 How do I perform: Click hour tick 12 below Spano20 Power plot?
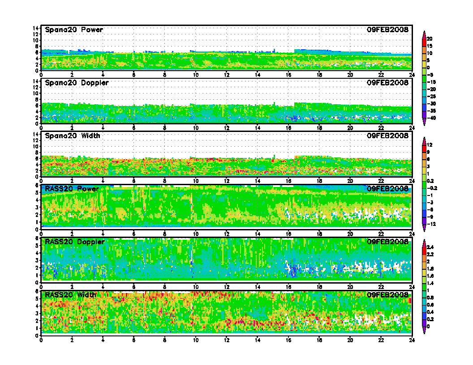[x=227, y=75]
